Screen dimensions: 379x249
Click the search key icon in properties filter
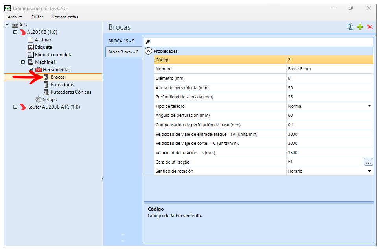click(148, 42)
